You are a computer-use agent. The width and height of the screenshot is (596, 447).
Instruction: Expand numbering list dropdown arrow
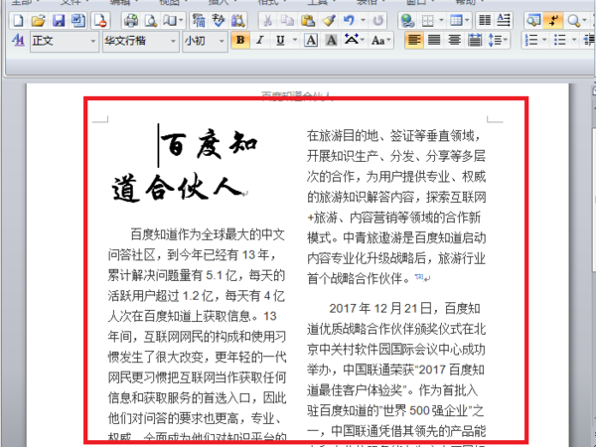544,40
